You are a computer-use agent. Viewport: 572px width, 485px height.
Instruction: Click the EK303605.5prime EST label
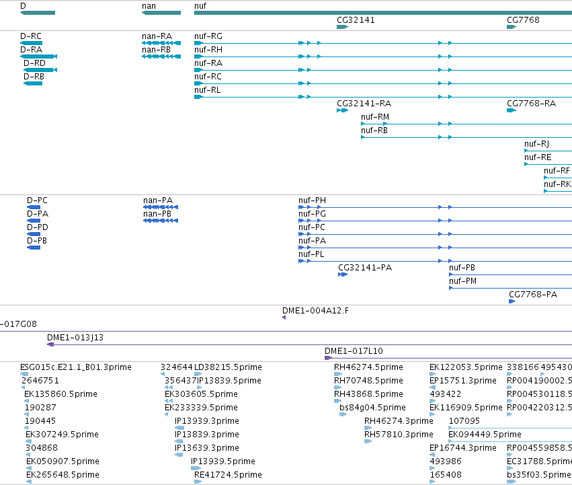(202, 394)
